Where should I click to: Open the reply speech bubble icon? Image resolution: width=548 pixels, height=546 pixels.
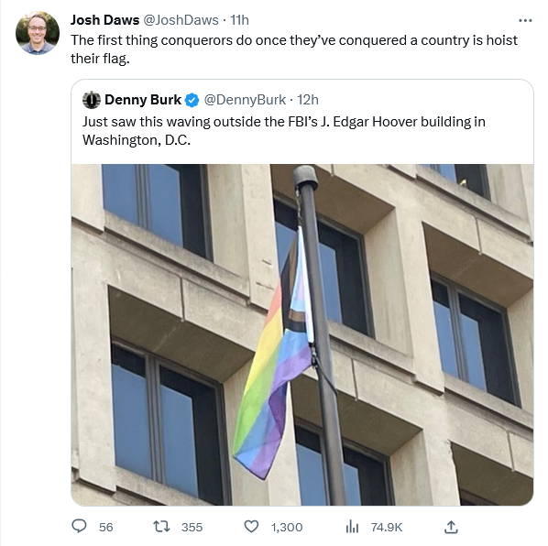(79, 526)
